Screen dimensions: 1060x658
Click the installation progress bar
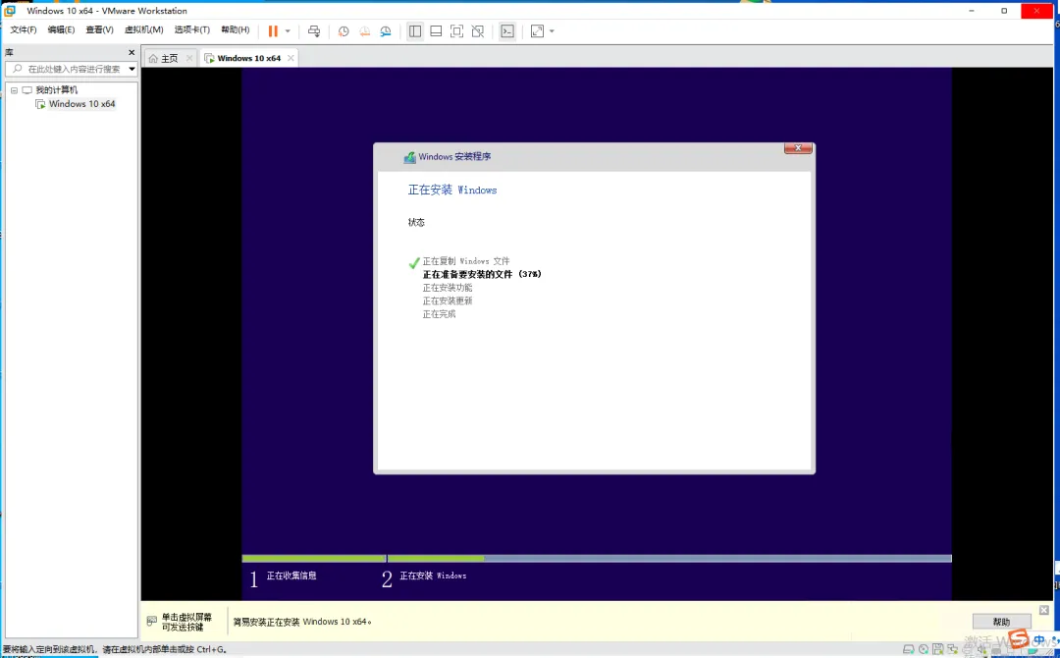coord(597,559)
